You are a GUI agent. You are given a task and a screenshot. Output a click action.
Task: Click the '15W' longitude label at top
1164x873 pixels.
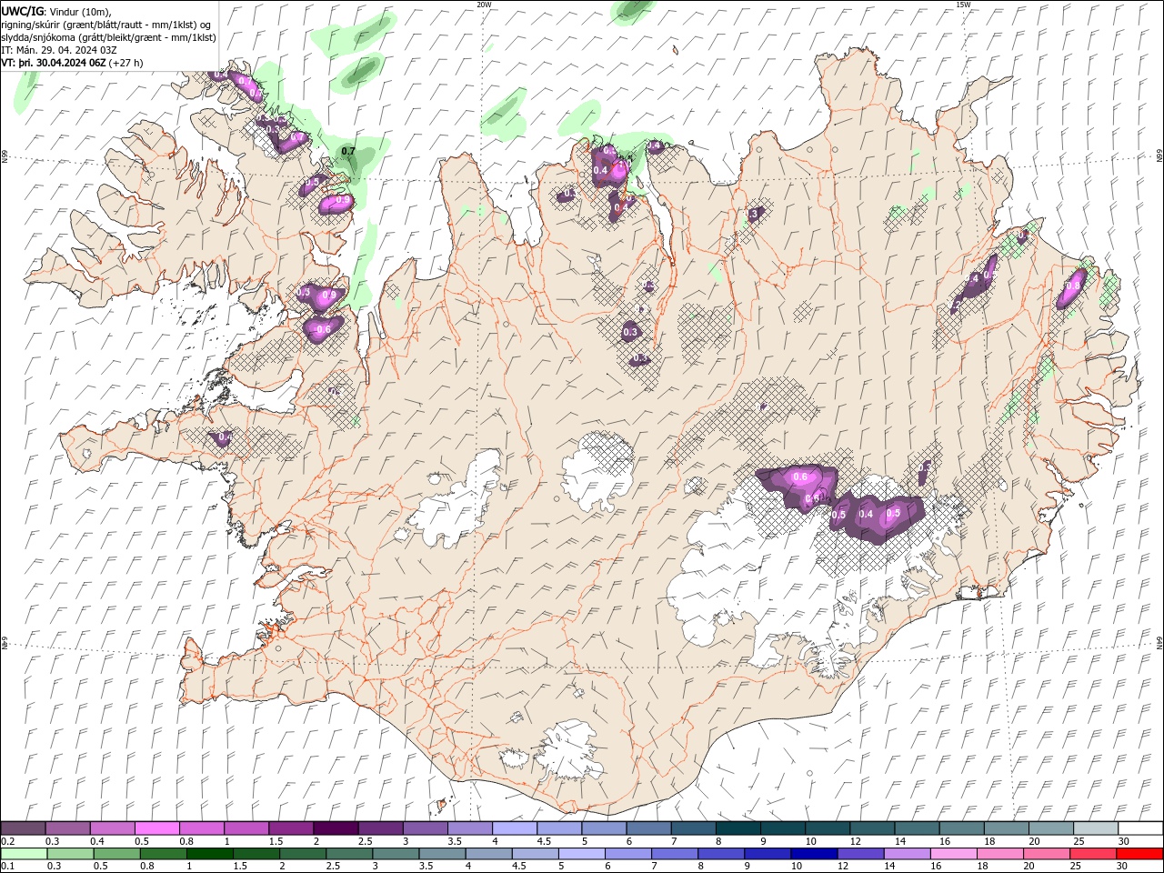tap(963, 5)
